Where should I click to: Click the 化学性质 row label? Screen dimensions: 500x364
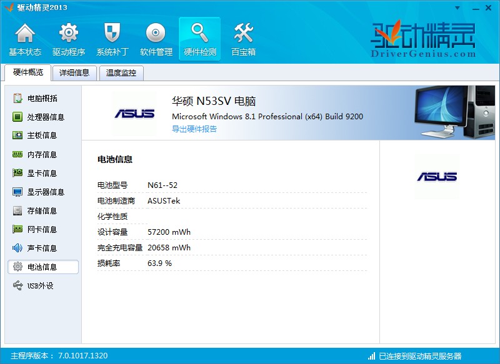pos(112,217)
